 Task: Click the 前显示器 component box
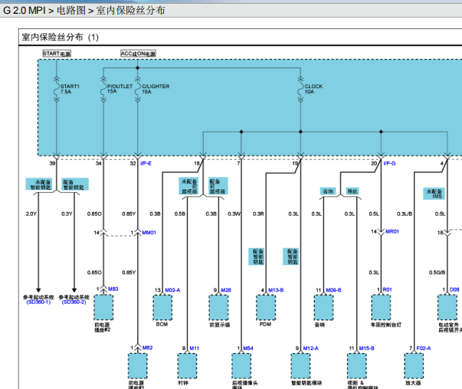pos(218,308)
